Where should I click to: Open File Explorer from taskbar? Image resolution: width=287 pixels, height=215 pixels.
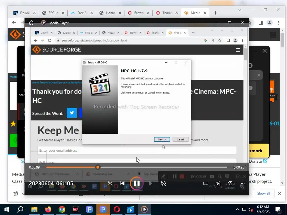(34, 209)
